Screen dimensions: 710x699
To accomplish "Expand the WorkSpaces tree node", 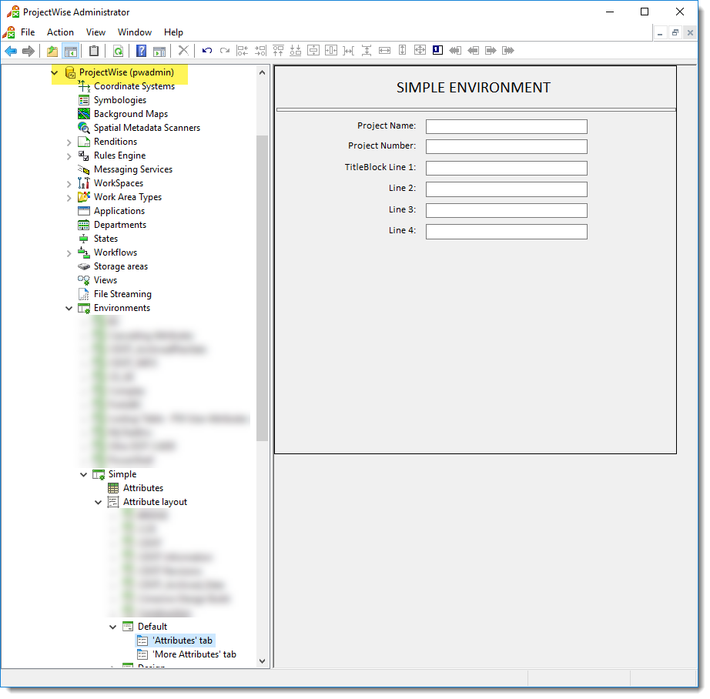I will pyautogui.click(x=69, y=184).
